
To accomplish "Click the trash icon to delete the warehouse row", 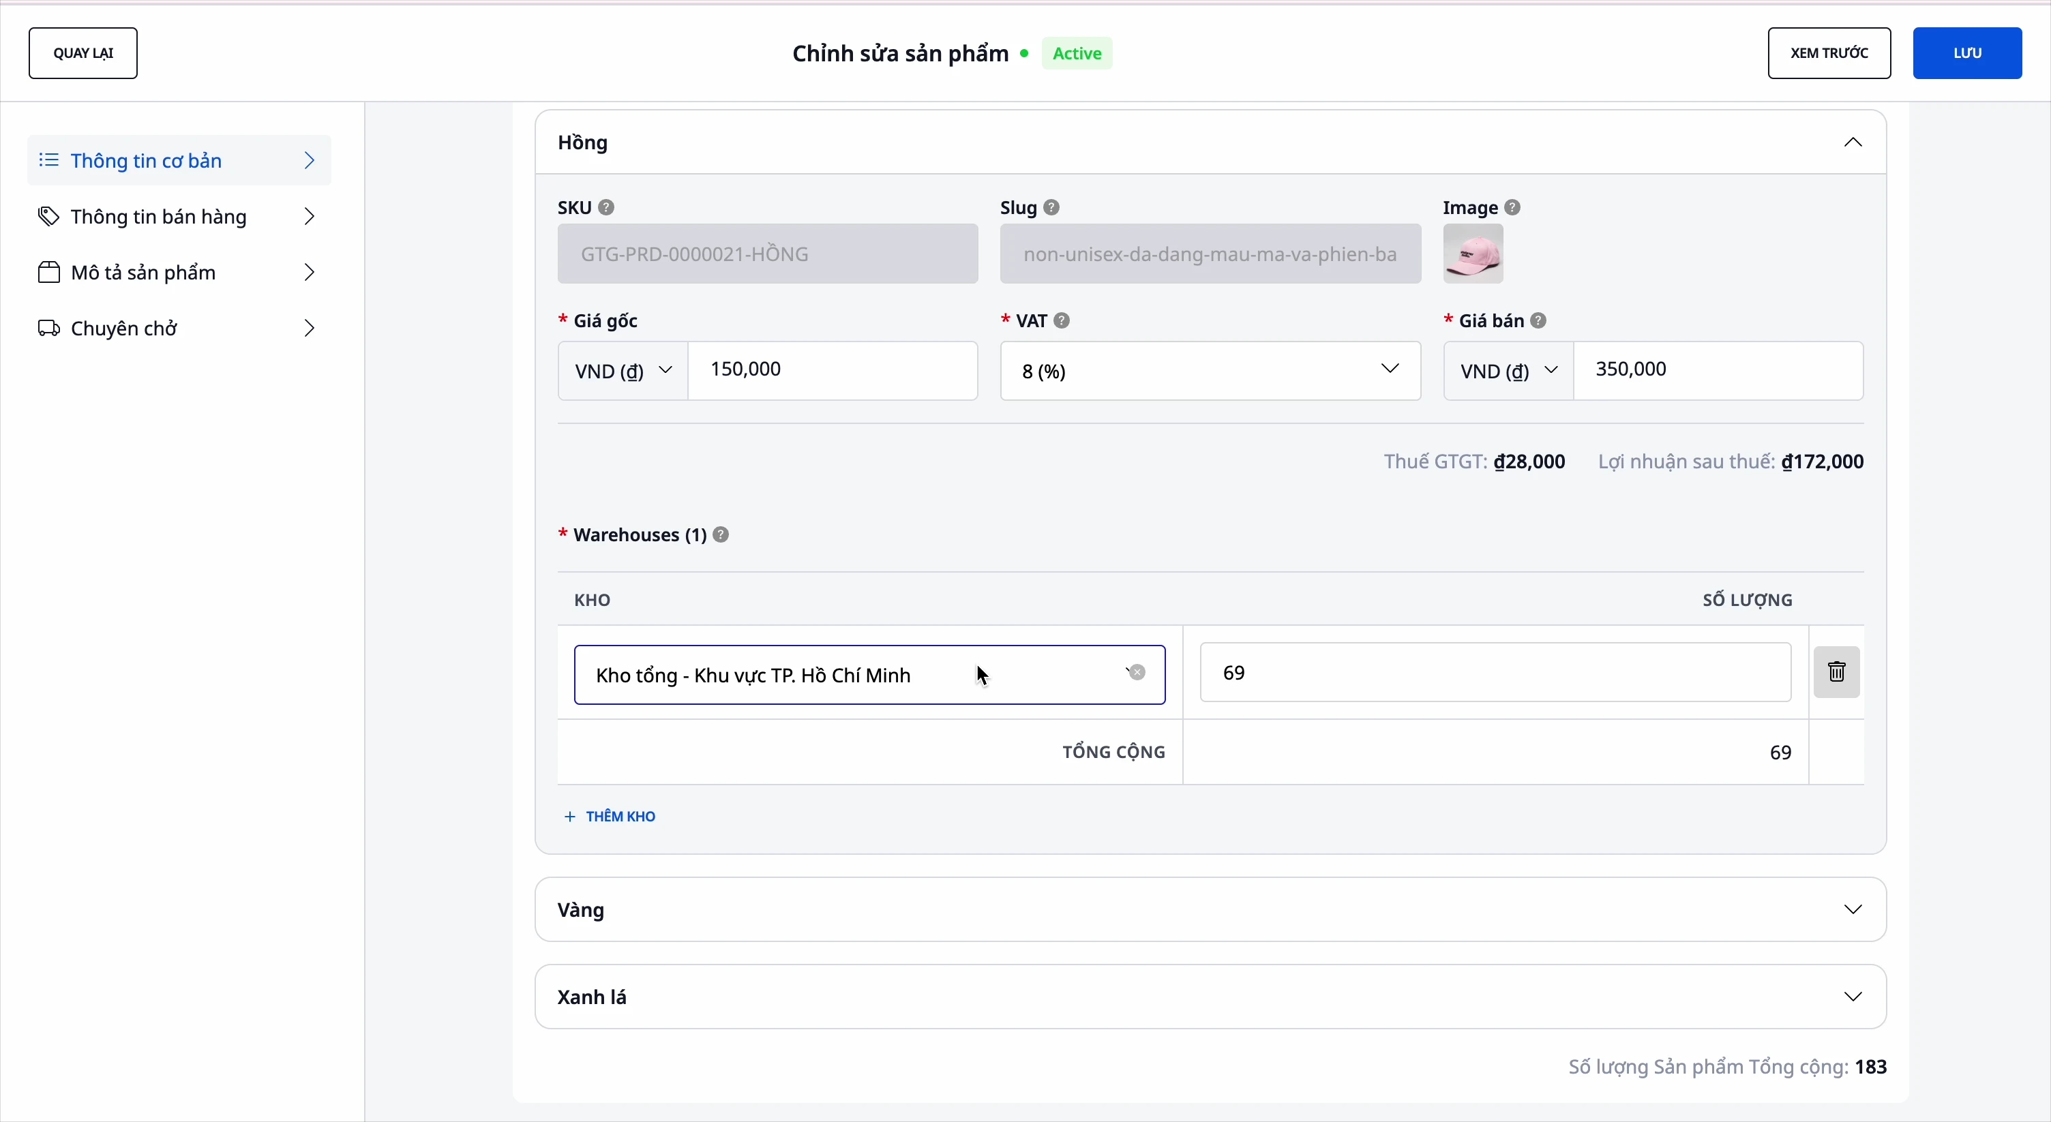I will coord(1836,672).
